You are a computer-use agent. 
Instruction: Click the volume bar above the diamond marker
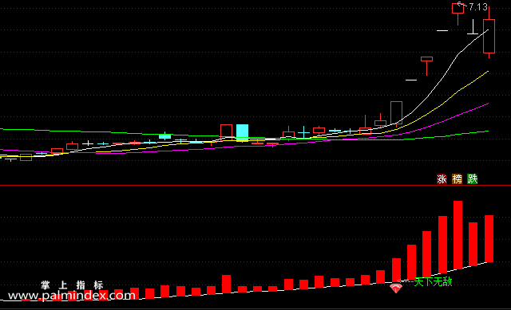396,270
